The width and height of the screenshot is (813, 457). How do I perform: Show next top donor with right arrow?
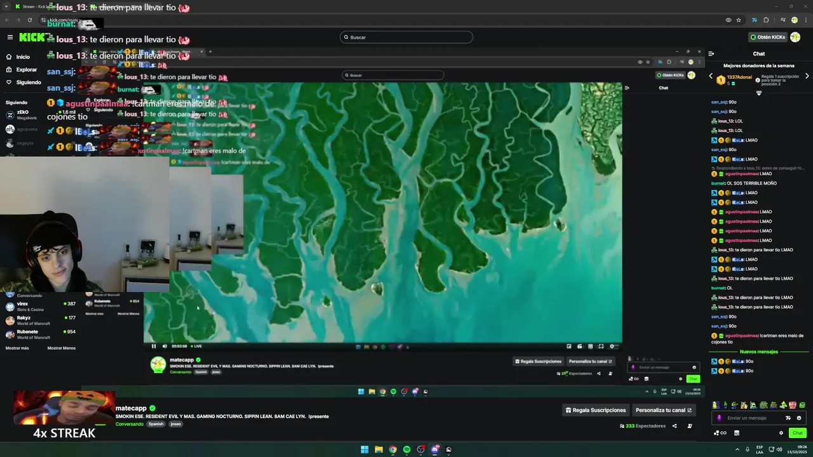(x=807, y=76)
